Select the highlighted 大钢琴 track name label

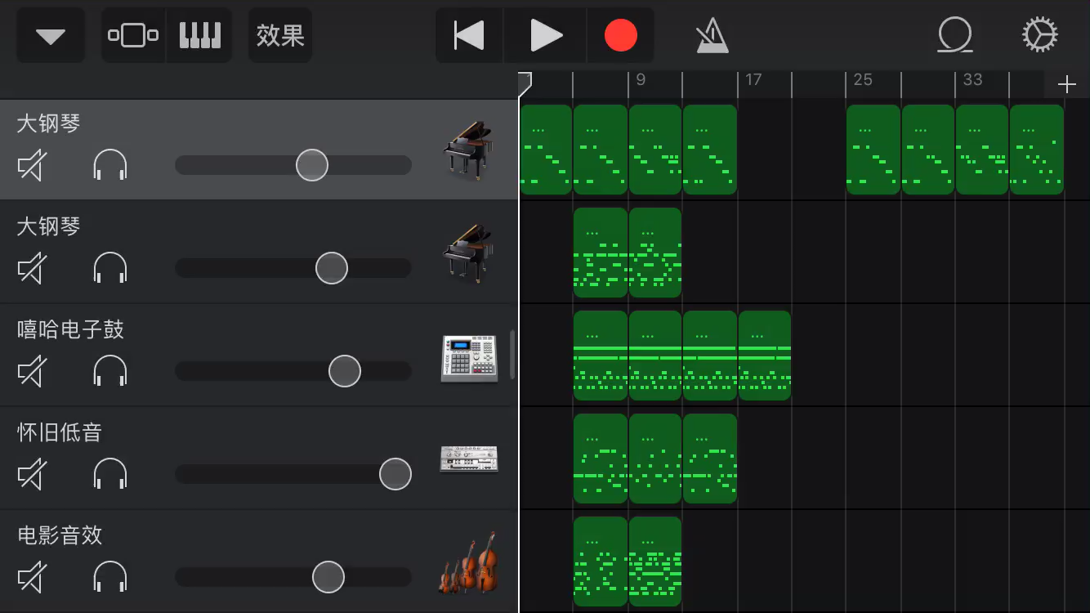point(49,123)
